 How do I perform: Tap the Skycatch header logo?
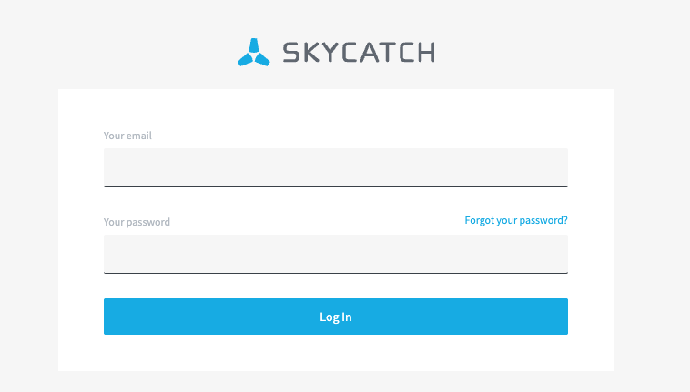pyautogui.click(x=335, y=53)
